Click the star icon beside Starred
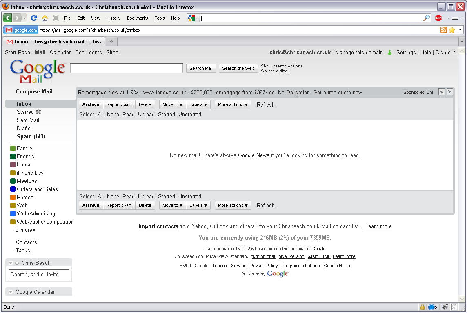467x313 pixels. [38, 112]
